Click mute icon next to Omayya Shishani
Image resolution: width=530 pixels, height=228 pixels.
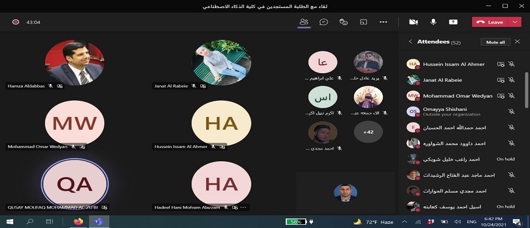coord(511,112)
